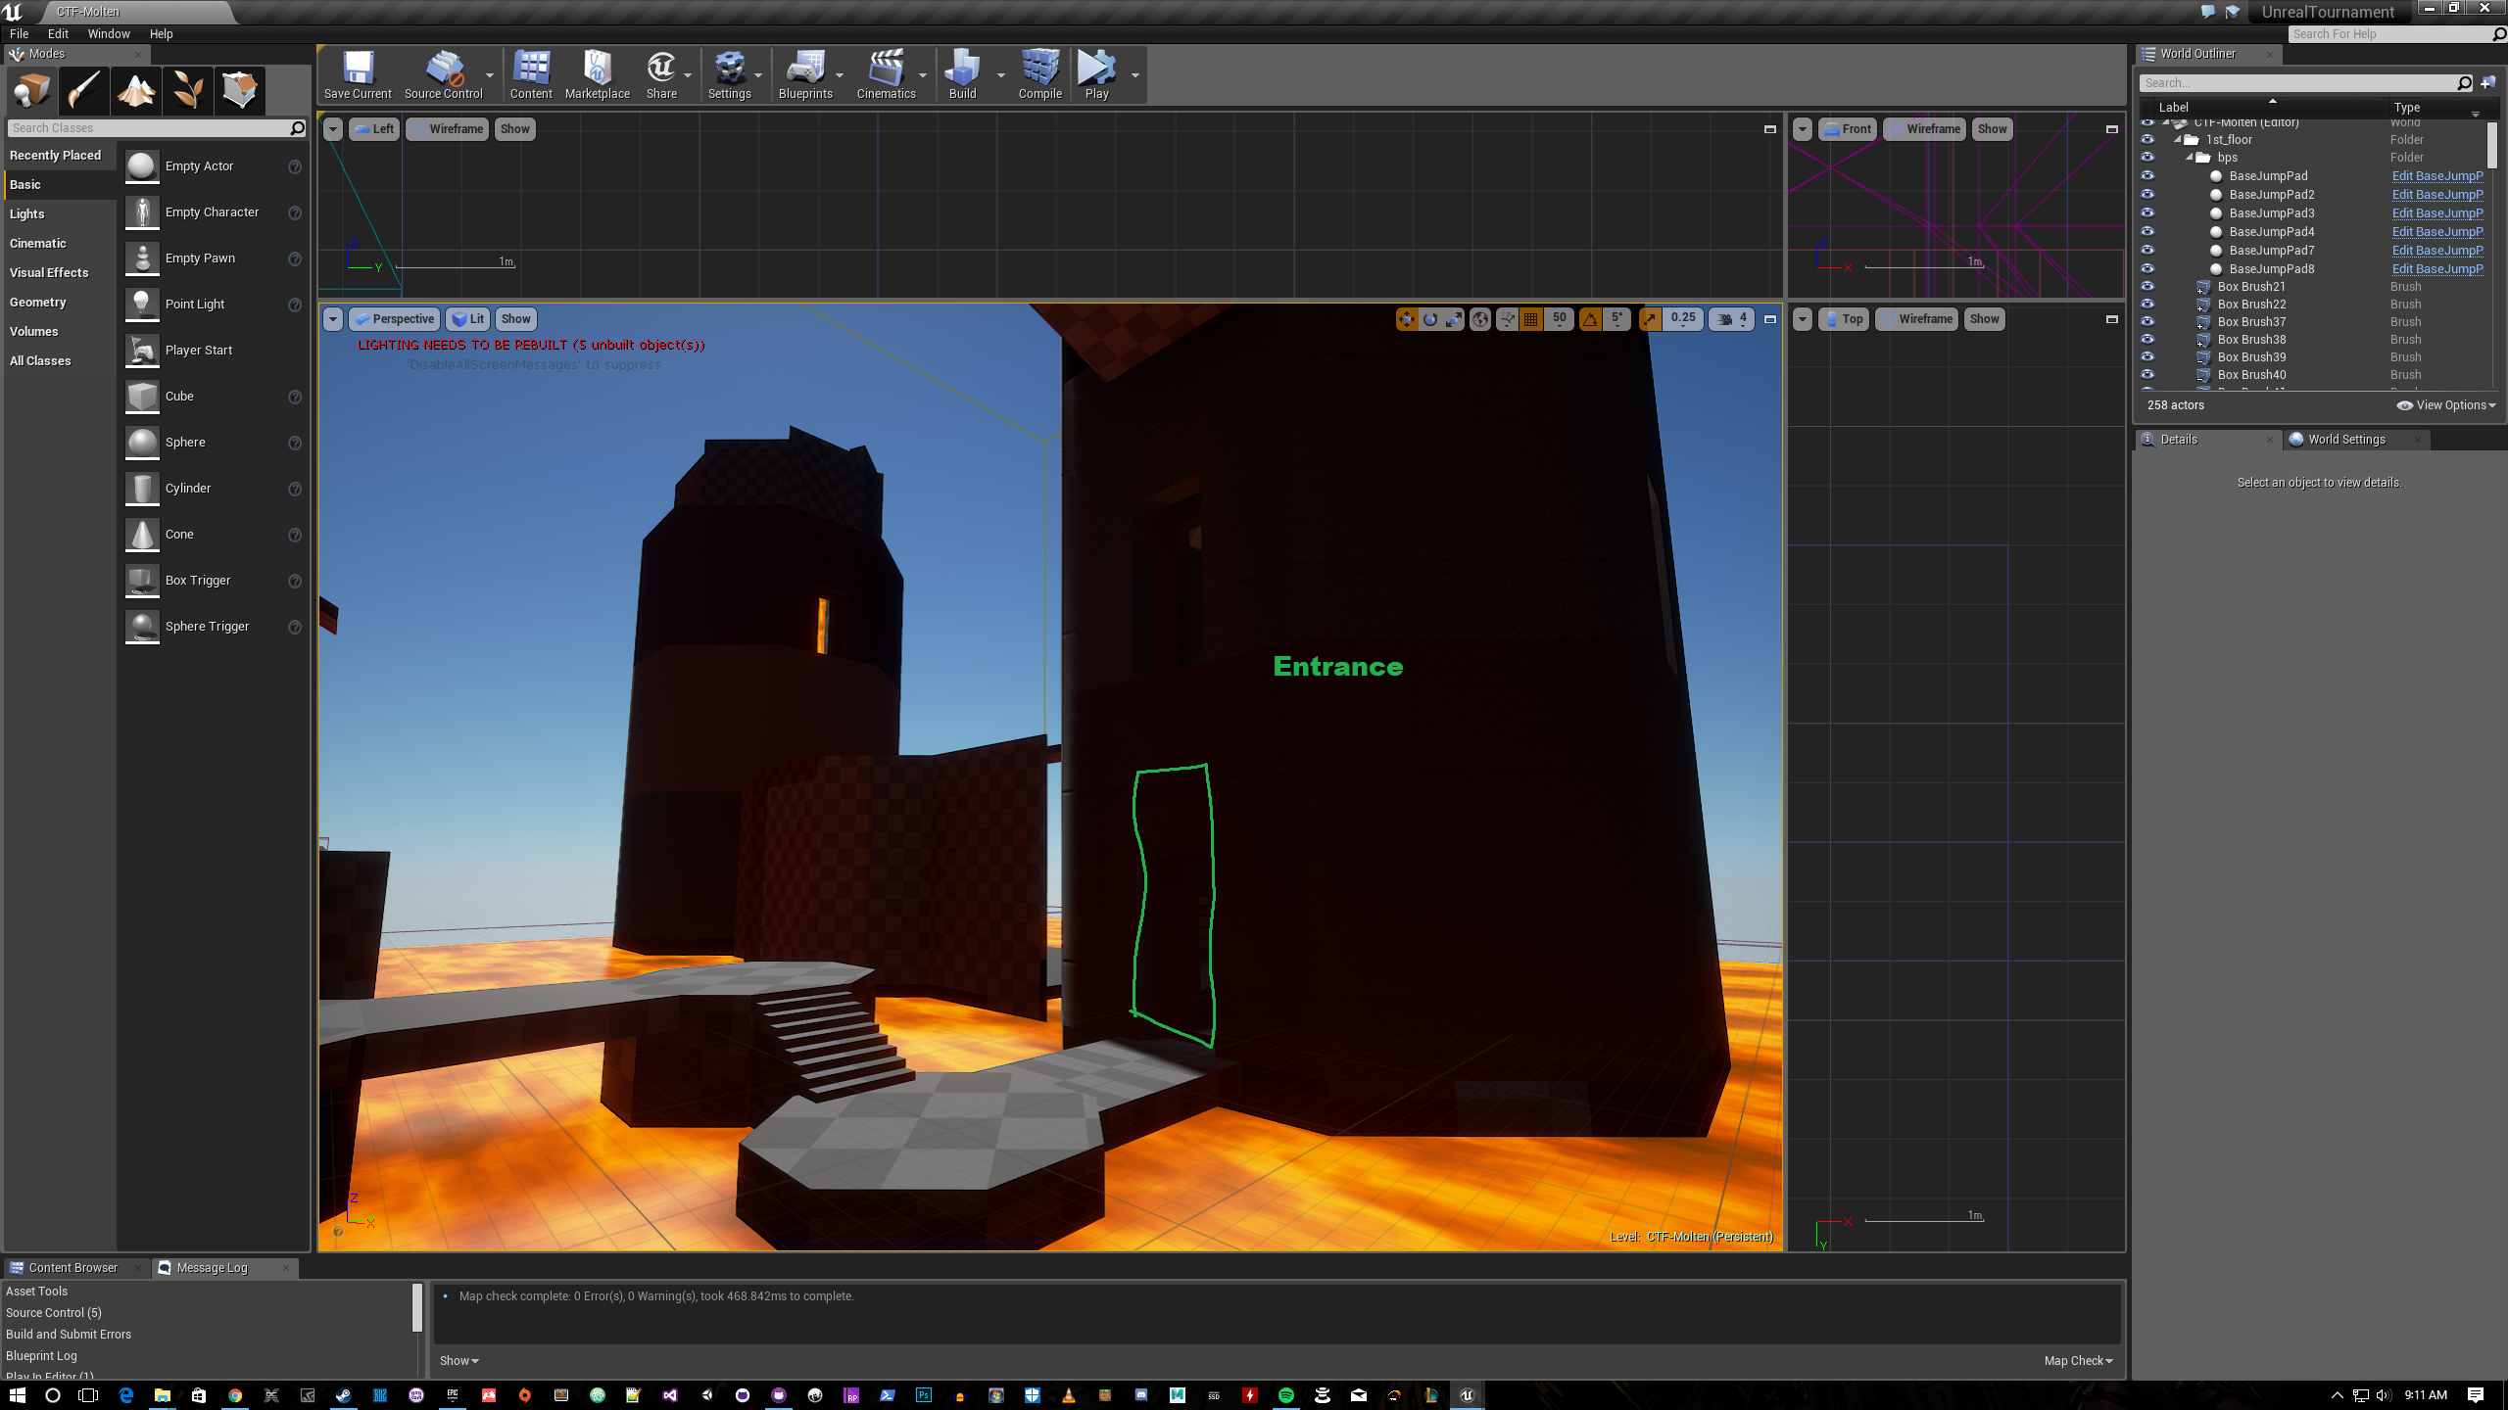Open the Window menu
Screen dimensions: 2508x1410
[109, 34]
